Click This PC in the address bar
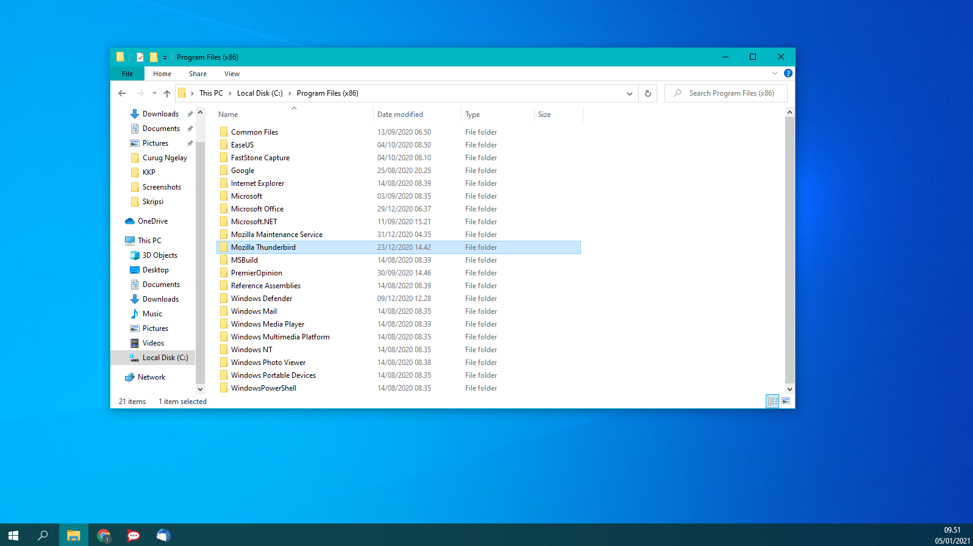This screenshot has width=973, height=546. coord(211,93)
